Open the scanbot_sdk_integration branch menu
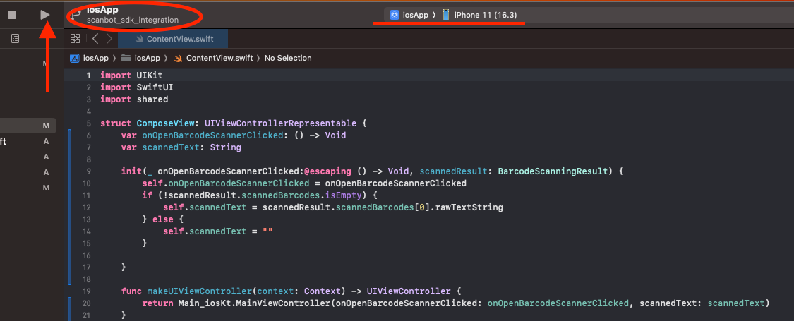 click(132, 20)
